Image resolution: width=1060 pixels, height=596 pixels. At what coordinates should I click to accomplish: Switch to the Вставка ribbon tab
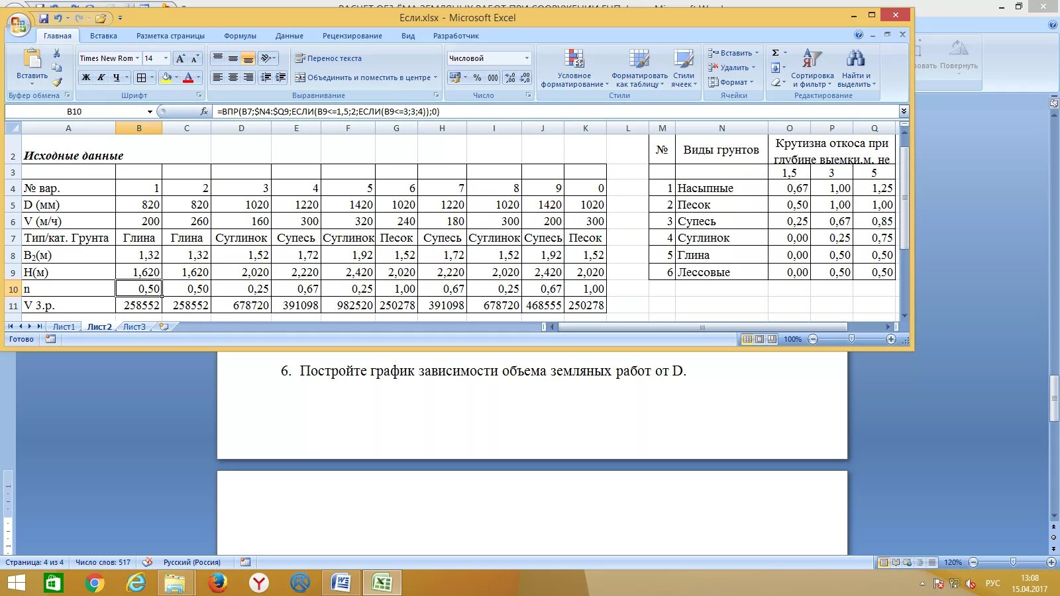[x=103, y=36]
